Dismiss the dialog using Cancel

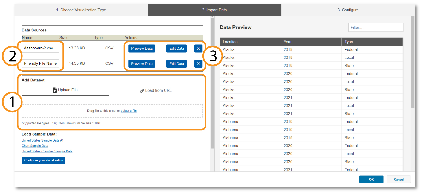coord(399,179)
